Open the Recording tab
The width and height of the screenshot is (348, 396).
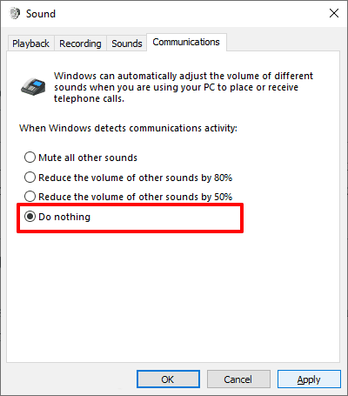[x=80, y=44]
